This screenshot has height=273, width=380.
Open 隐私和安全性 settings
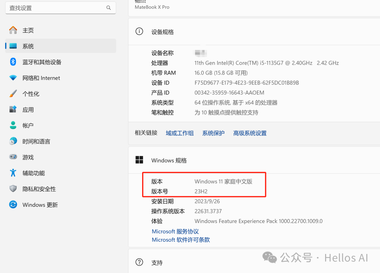[61, 189]
